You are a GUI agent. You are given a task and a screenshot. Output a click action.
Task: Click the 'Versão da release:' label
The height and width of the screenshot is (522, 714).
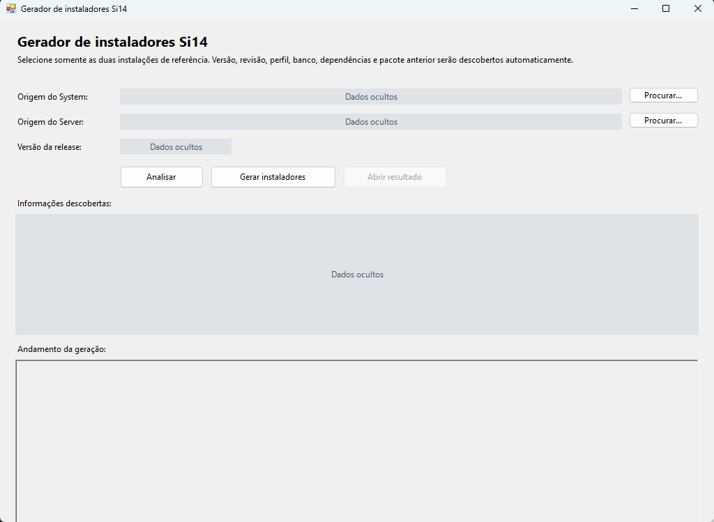pyautogui.click(x=50, y=147)
